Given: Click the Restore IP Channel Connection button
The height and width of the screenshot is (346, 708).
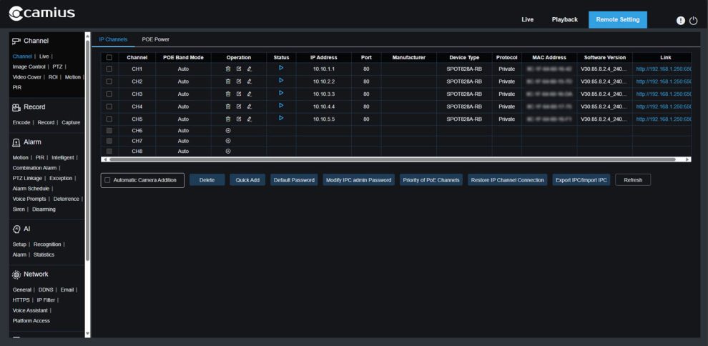Looking at the screenshot, I should (x=508, y=180).
